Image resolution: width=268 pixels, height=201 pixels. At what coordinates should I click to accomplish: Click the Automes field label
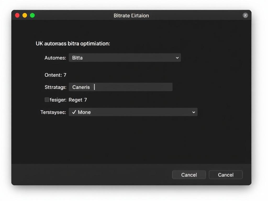coord(55,58)
